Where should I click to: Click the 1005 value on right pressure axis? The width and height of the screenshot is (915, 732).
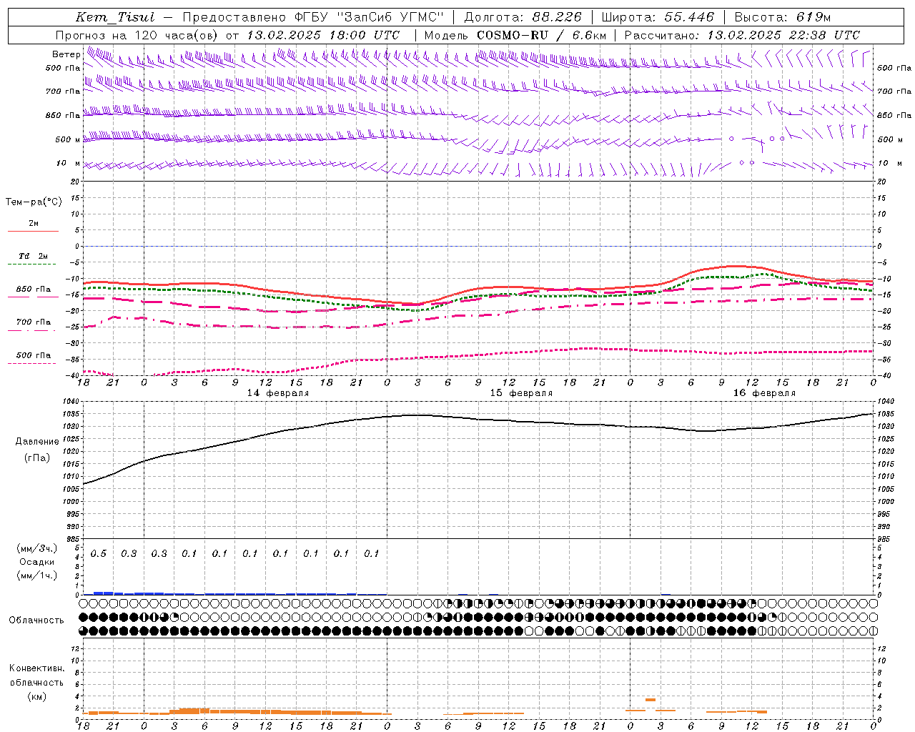pos(885,489)
